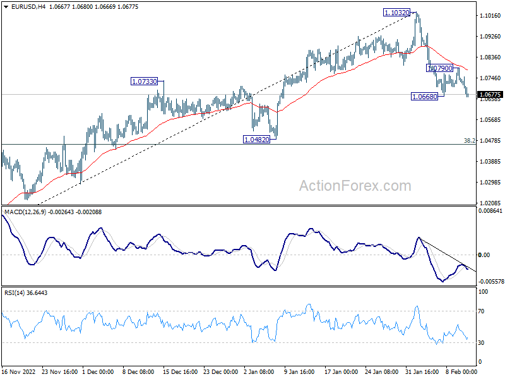Click the 1.09260 price axis value

point(490,37)
